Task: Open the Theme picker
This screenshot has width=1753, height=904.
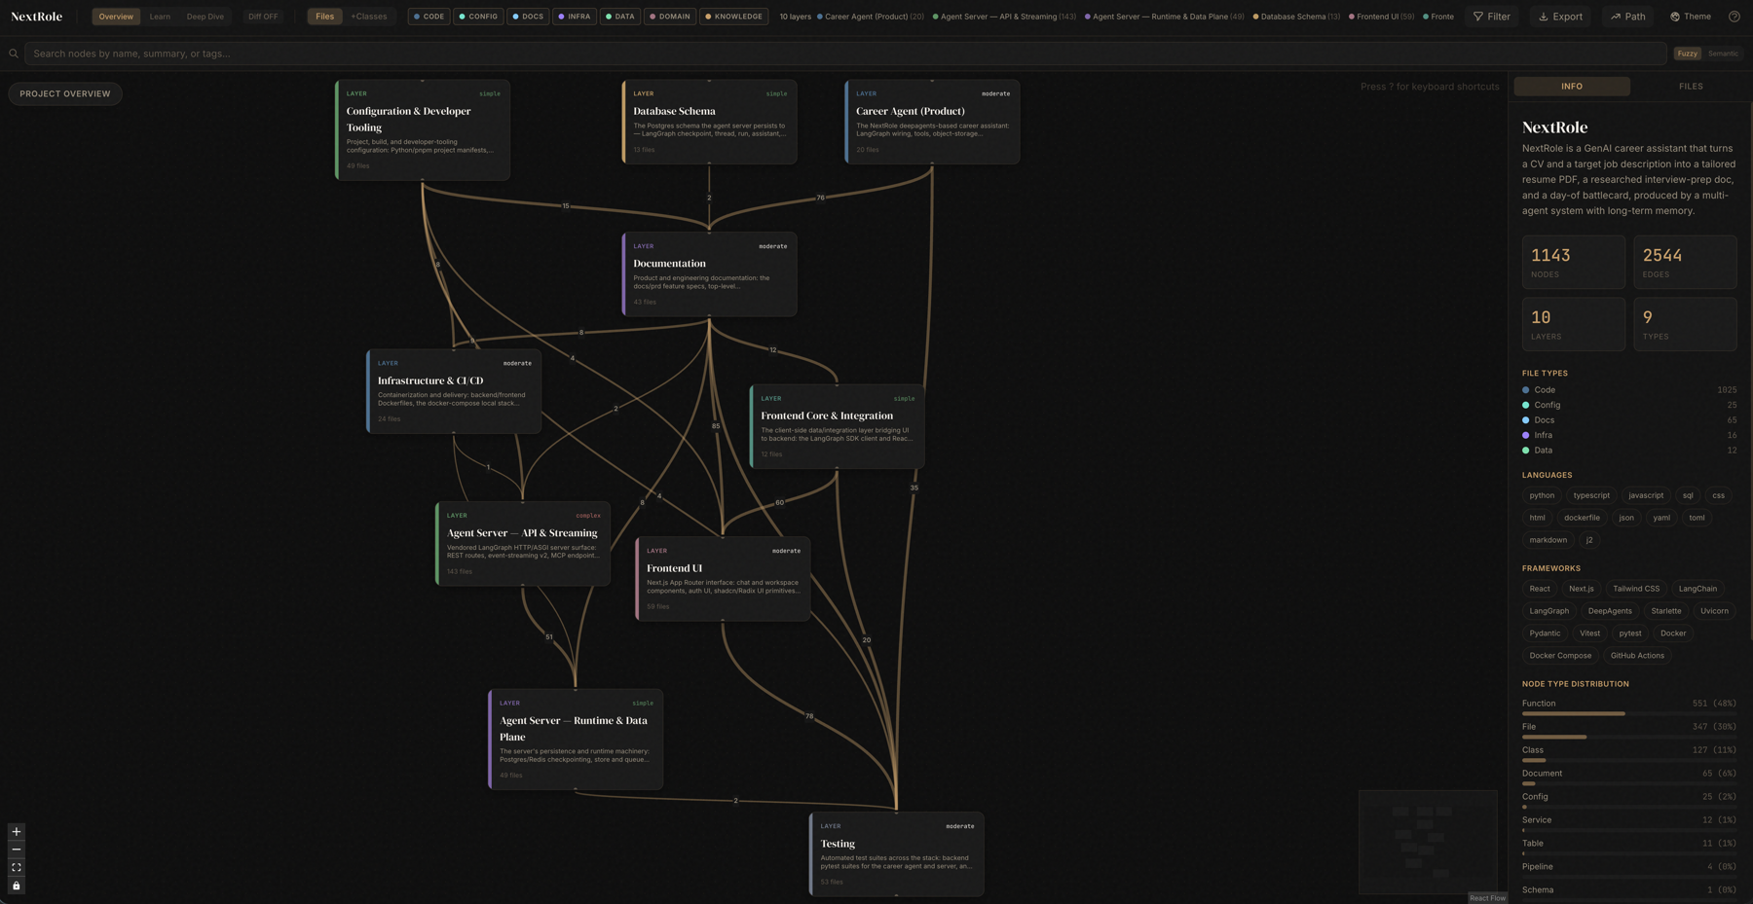Action: (1691, 17)
